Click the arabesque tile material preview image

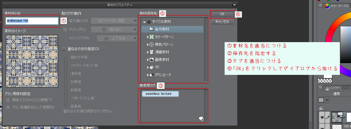tap(32, 61)
